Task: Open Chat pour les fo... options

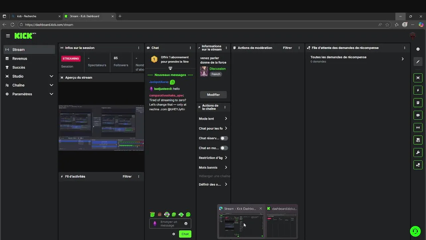Action: 213,128
